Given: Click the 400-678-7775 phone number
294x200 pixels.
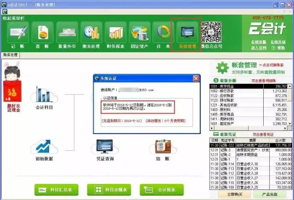Looking at the screenshot, I should point(268,18).
